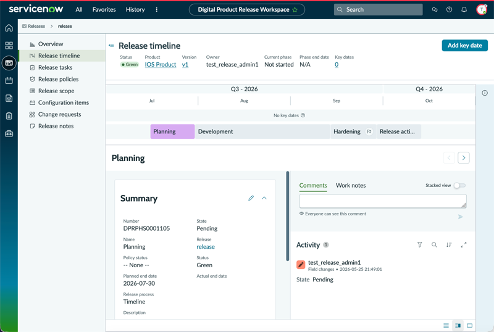Click the flag icon on Hardening phase

pos(369,131)
